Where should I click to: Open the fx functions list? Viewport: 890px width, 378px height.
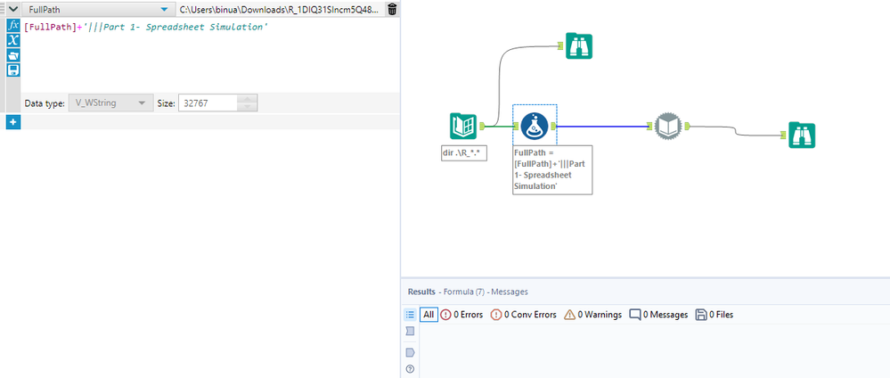point(13,26)
